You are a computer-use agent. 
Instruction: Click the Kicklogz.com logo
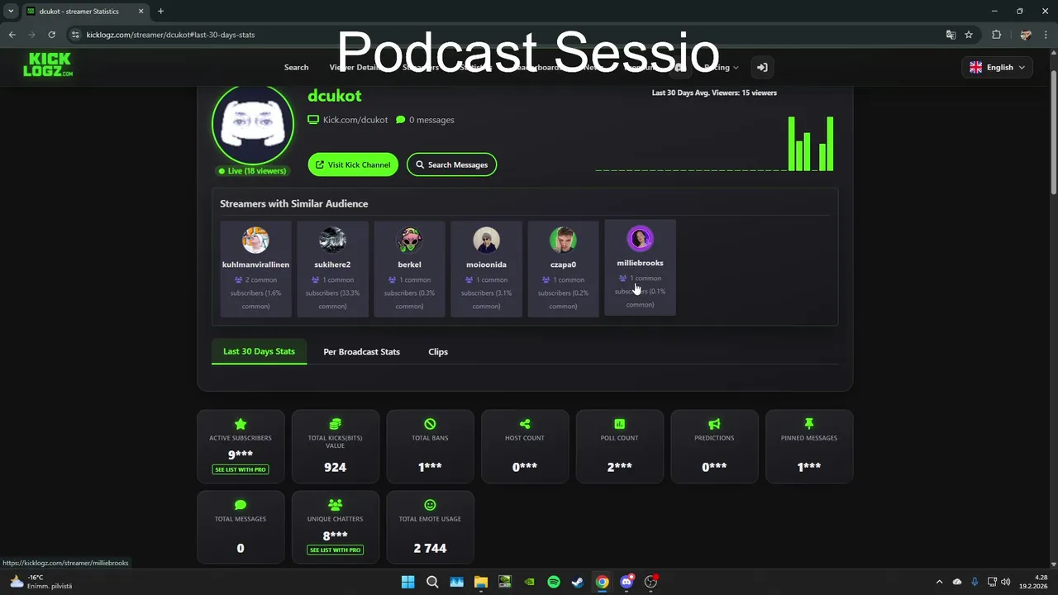click(x=48, y=64)
